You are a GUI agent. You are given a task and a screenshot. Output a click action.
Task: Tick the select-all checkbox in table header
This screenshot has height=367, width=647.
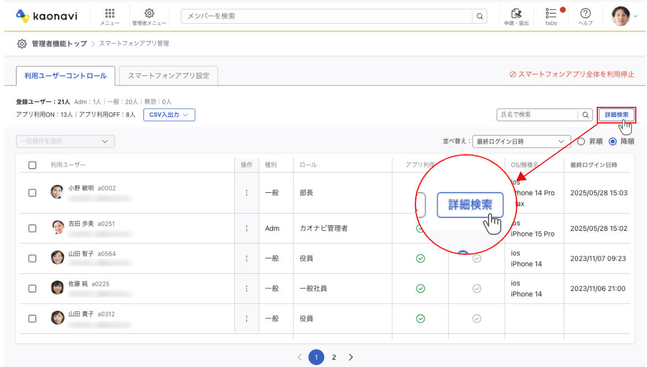click(x=32, y=165)
